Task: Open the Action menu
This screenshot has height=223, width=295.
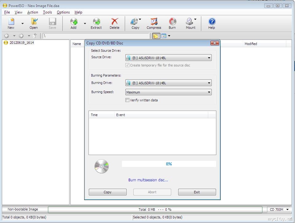Action: coord(33,12)
